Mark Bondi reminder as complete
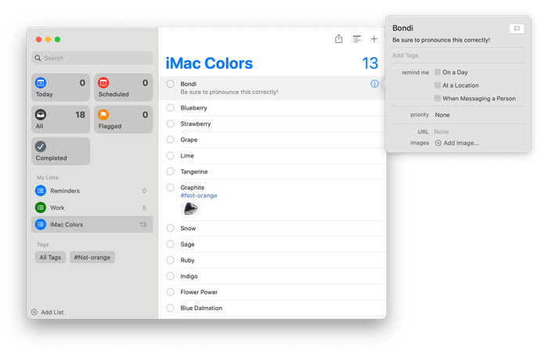Image resolution: width=548 pixels, height=354 pixels. 170,84
